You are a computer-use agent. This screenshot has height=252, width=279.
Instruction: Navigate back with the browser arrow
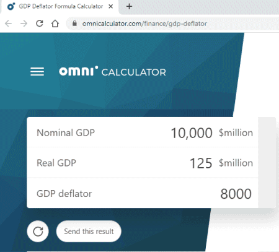(9, 24)
